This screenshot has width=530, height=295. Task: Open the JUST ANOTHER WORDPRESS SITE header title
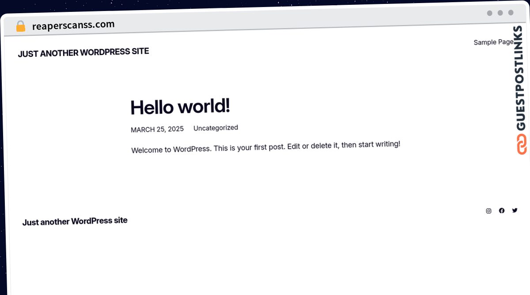pyautogui.click(x=83, y=52)
